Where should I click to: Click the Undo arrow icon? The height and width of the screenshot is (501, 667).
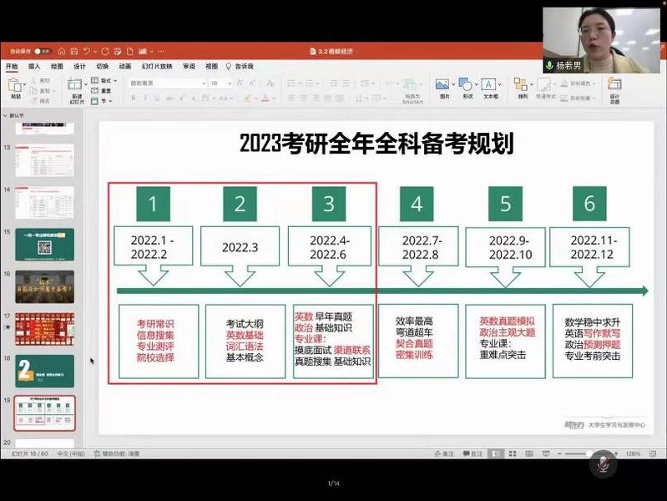pos(85,51)
